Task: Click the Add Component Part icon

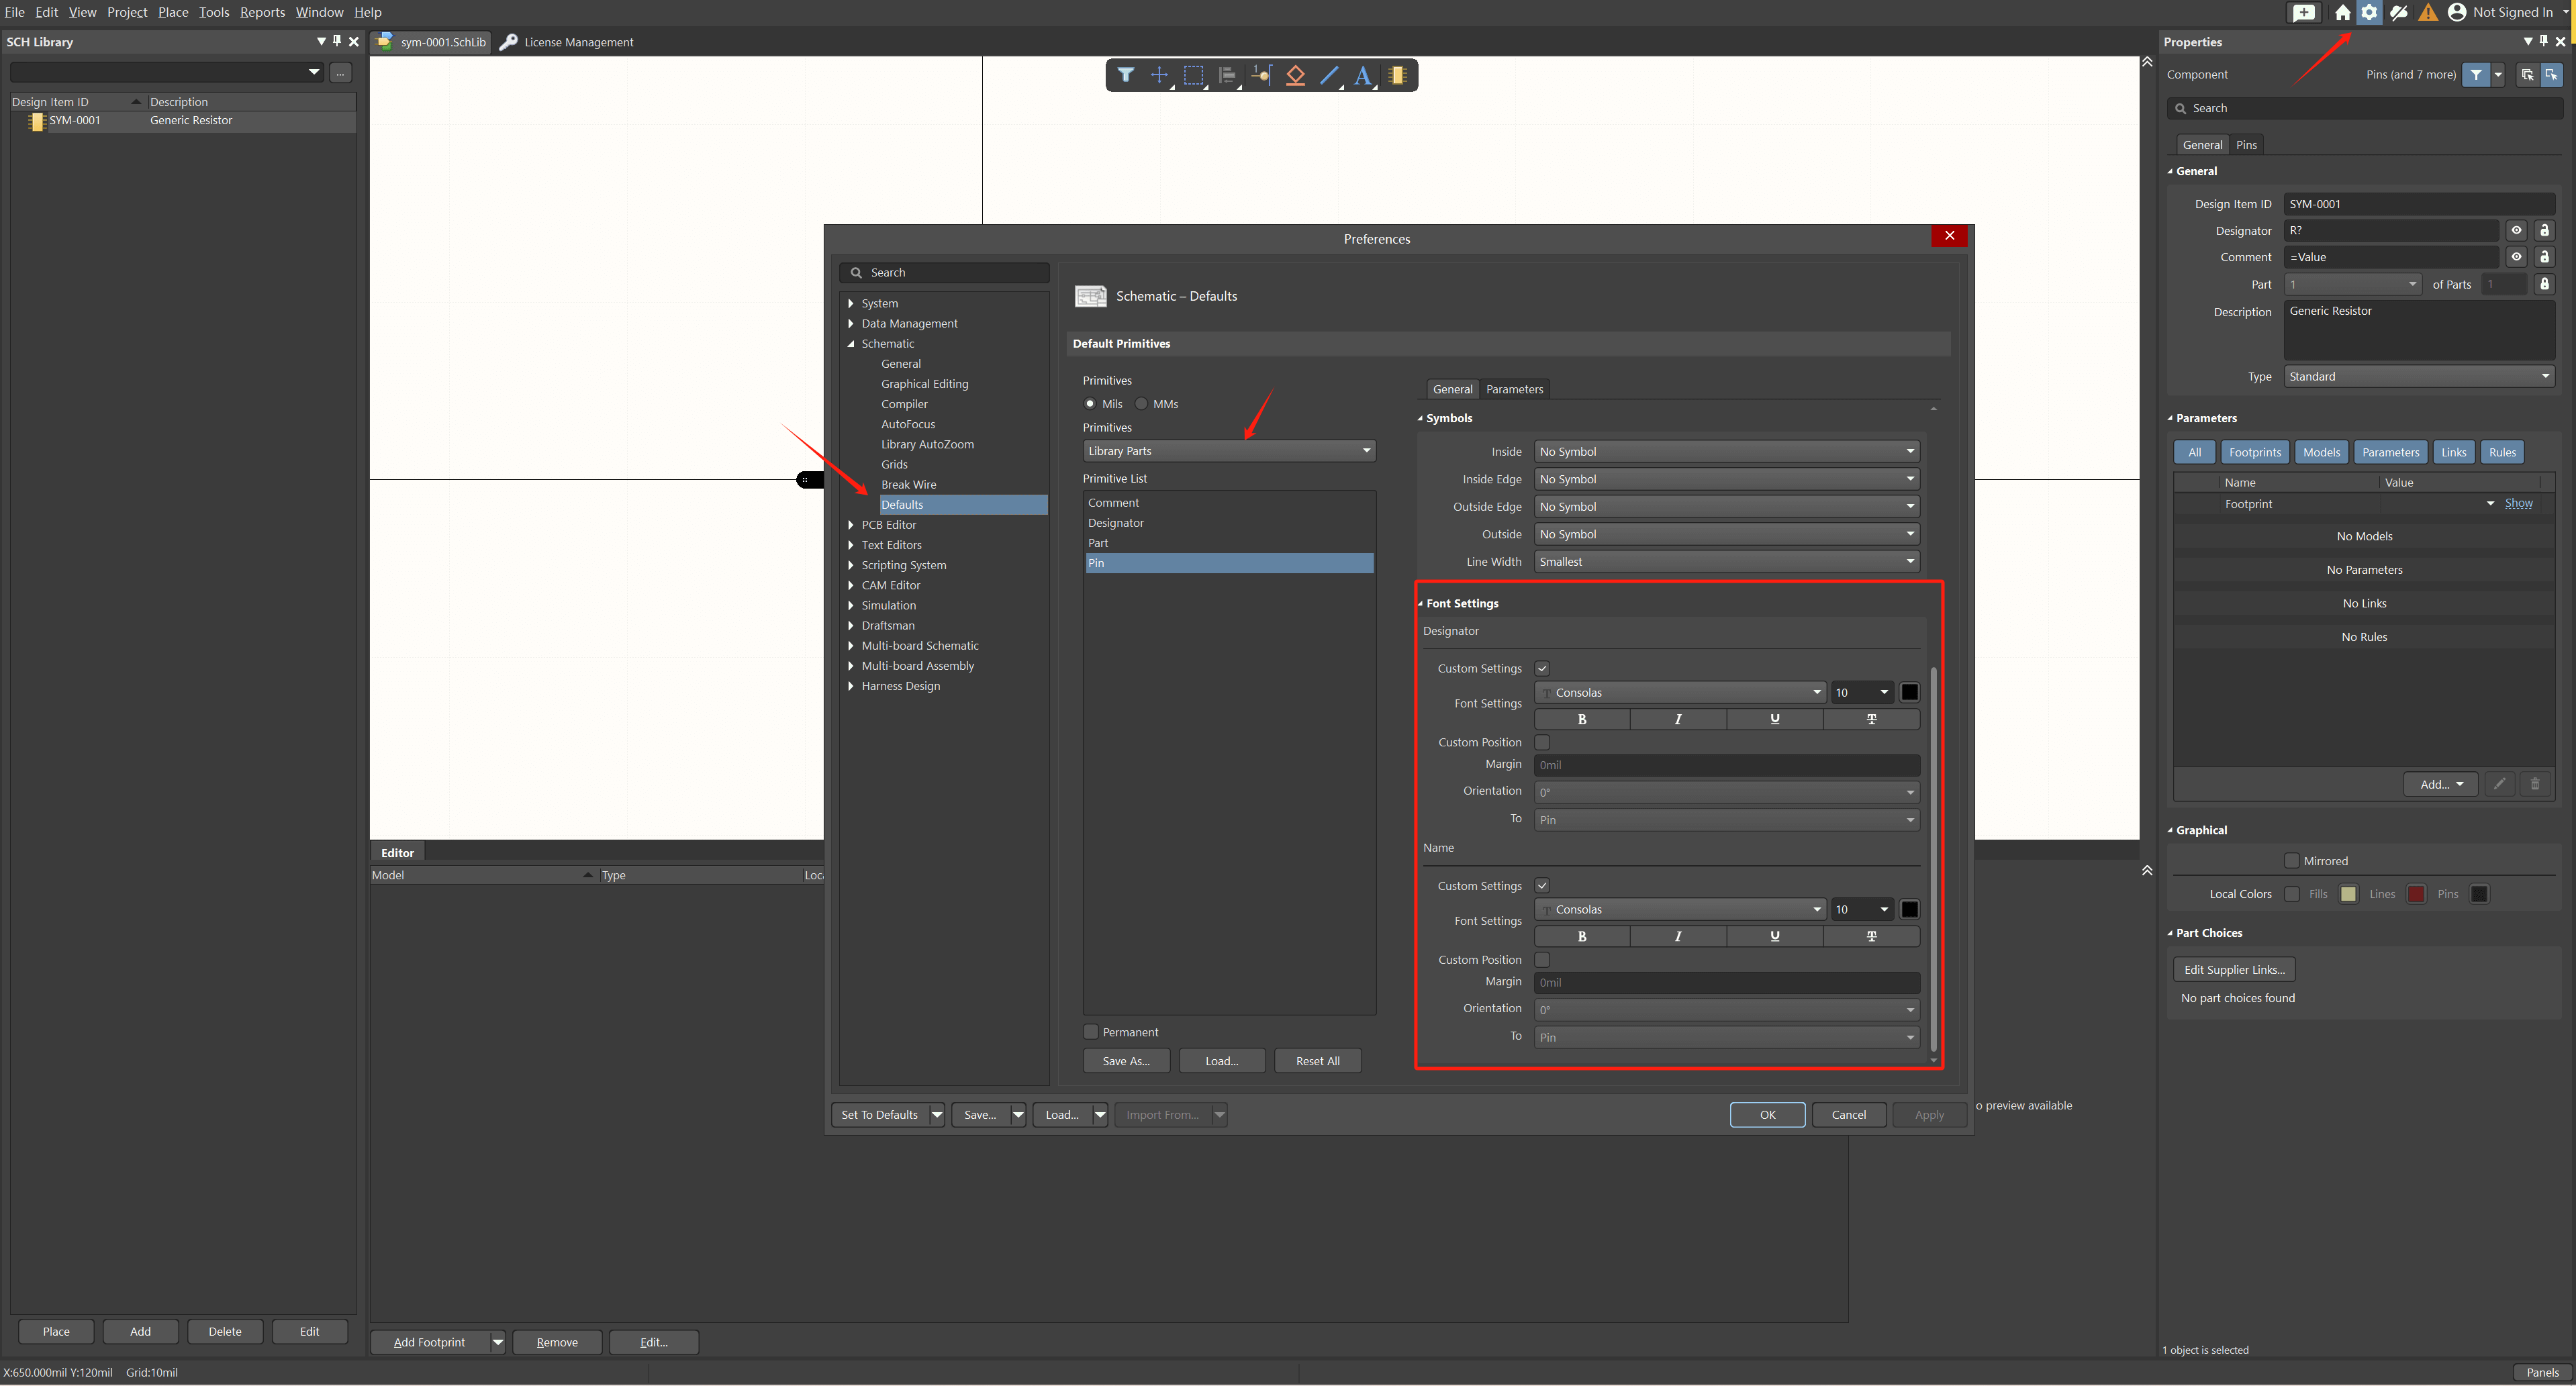Action: [1397, 75]
